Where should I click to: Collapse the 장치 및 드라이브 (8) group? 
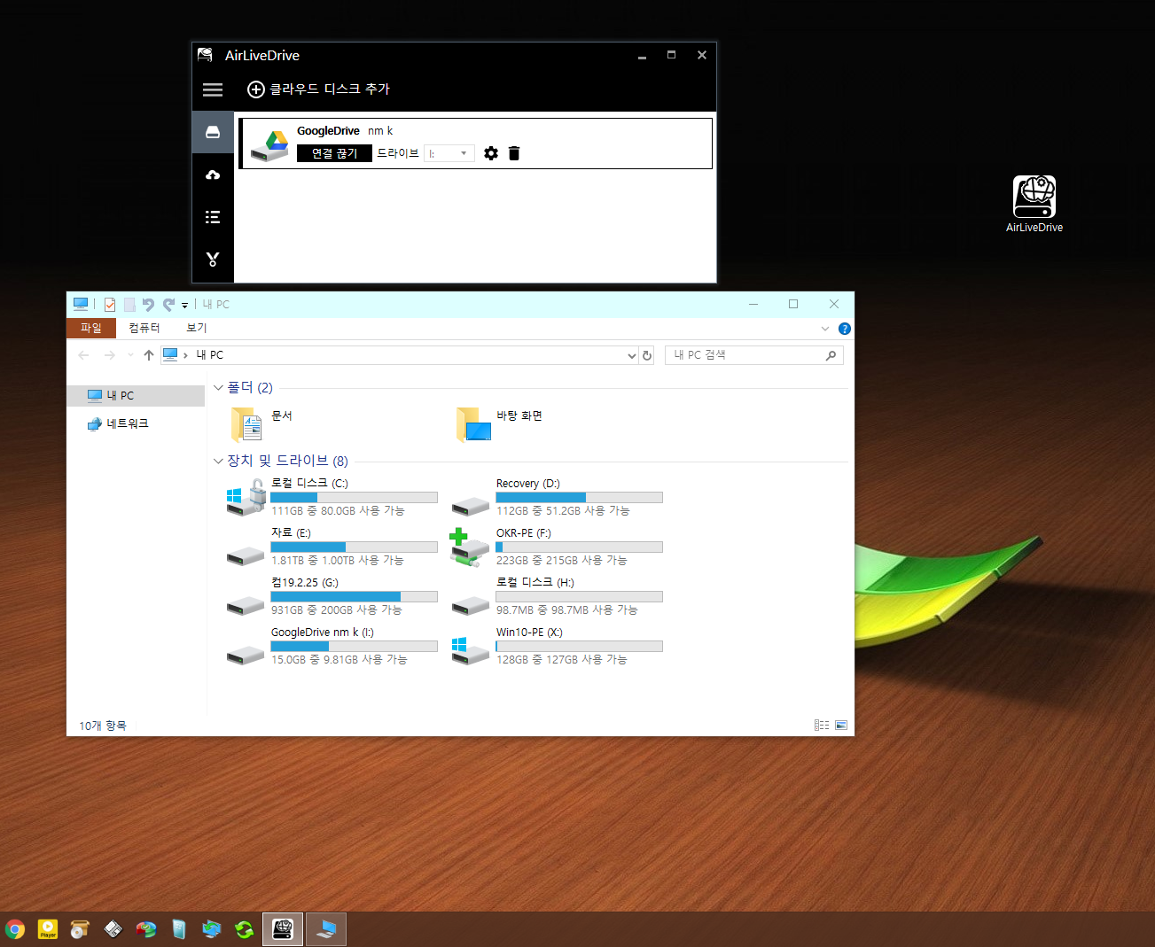(x=218, y=461)
